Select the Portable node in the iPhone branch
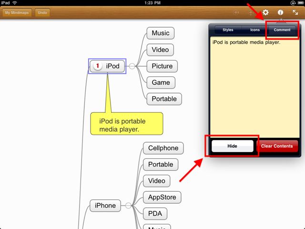305x229 pixels. 161,165
